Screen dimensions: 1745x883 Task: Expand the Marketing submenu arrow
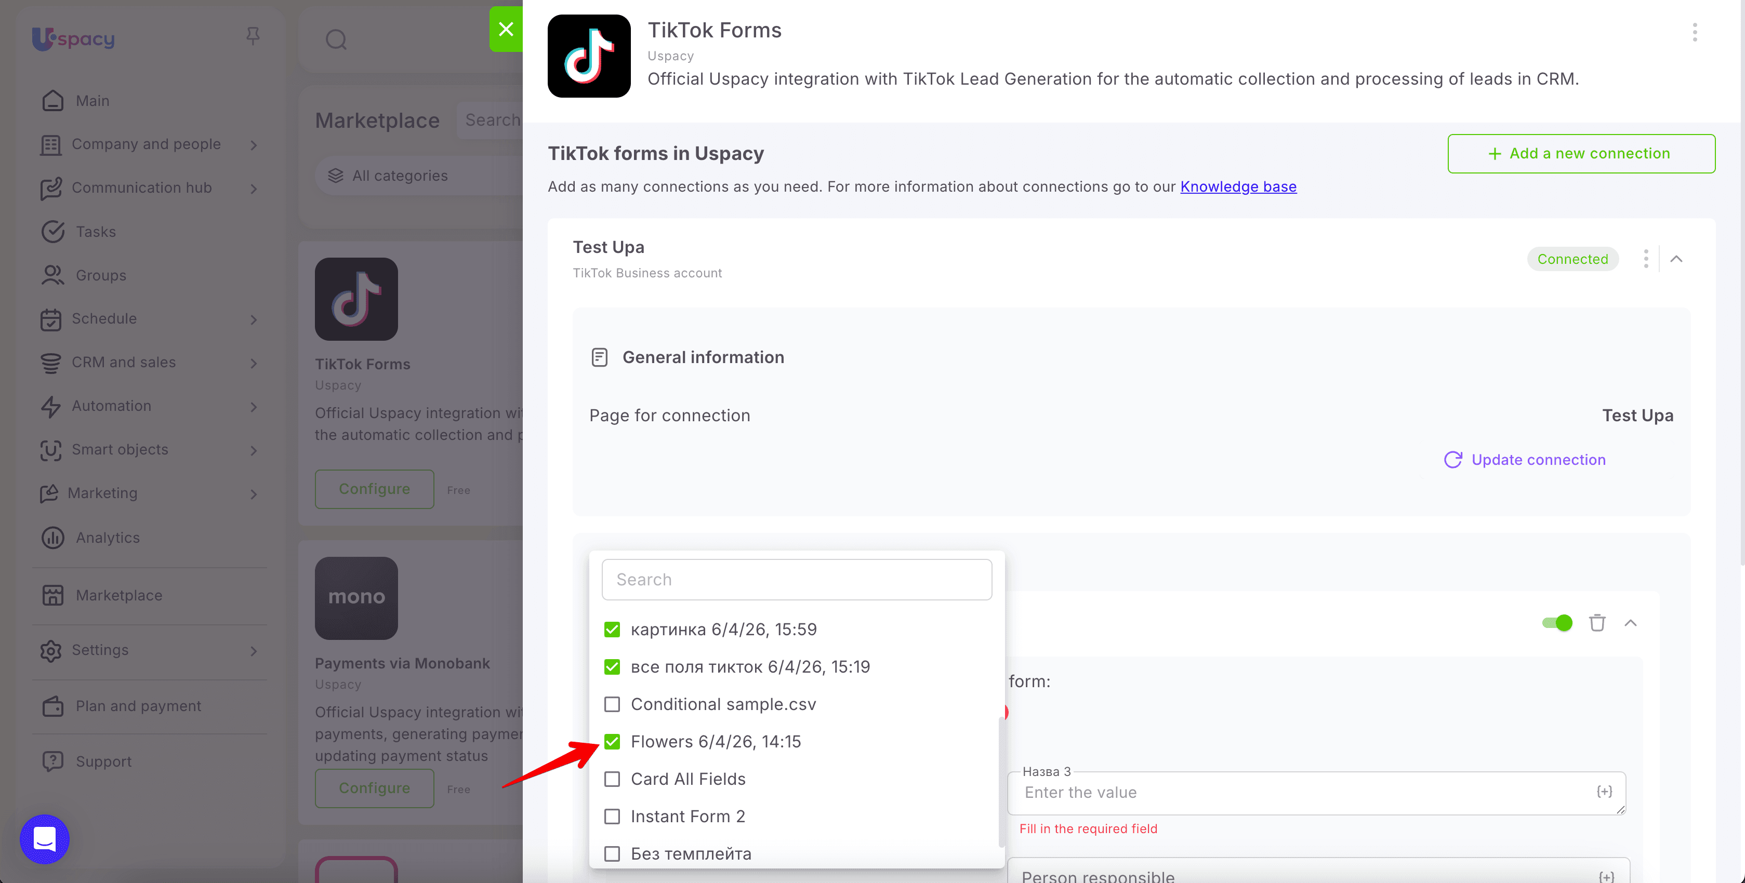click(254, 494)
